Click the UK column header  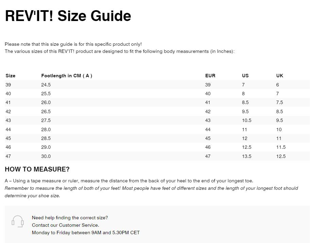[279, 76]
